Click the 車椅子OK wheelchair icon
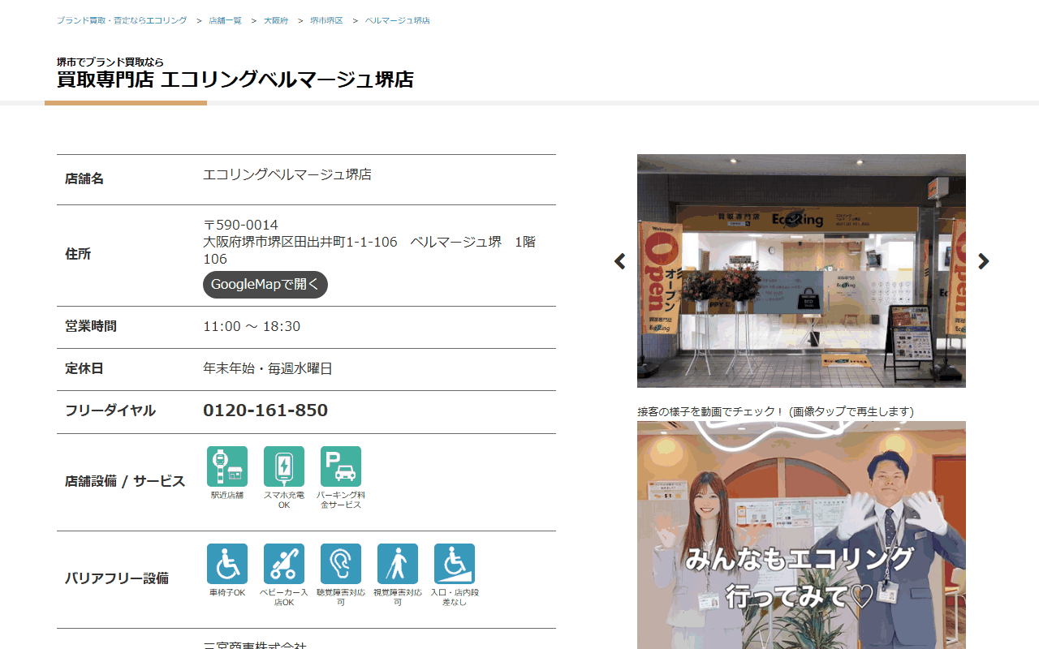Screen dimensions: 1039x649 click(x=227, y=564)
